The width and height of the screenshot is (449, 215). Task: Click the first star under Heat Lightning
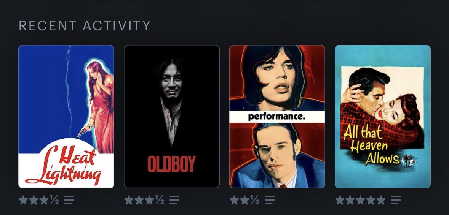pos(23,200)
